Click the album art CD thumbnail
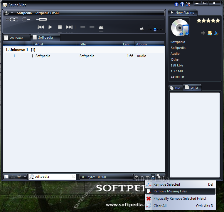 180,28
